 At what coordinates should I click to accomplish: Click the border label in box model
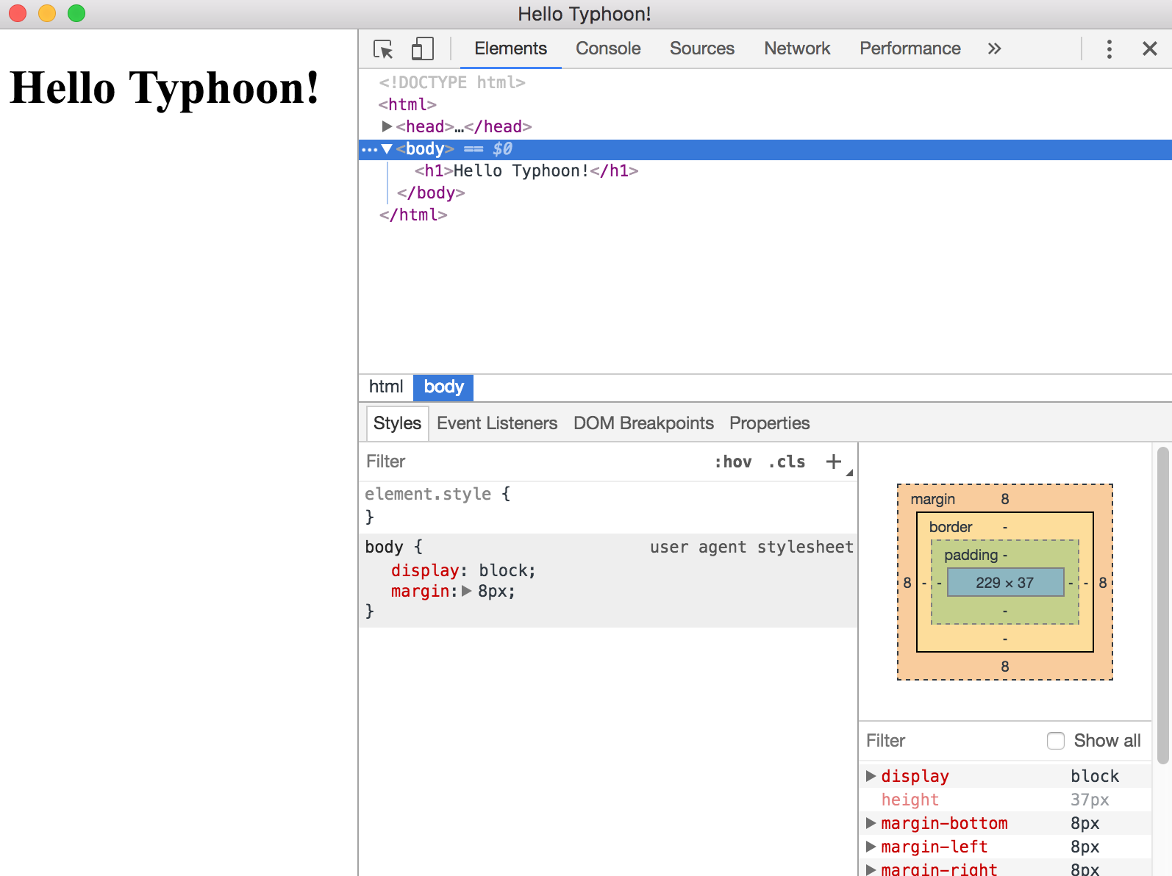pyautogui.click(x=951, y=527)
